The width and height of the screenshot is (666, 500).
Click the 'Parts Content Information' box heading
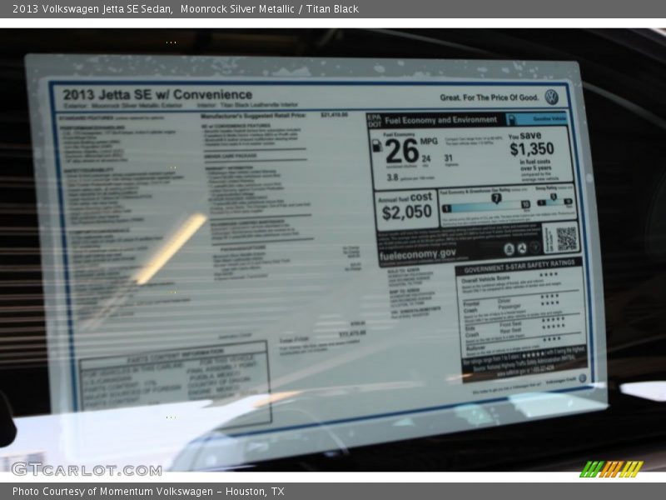(175, 356)
